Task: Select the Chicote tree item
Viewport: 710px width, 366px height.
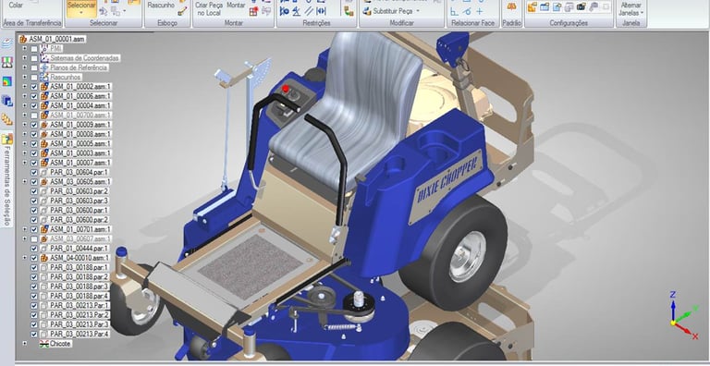Action: [x=60, y=343]
